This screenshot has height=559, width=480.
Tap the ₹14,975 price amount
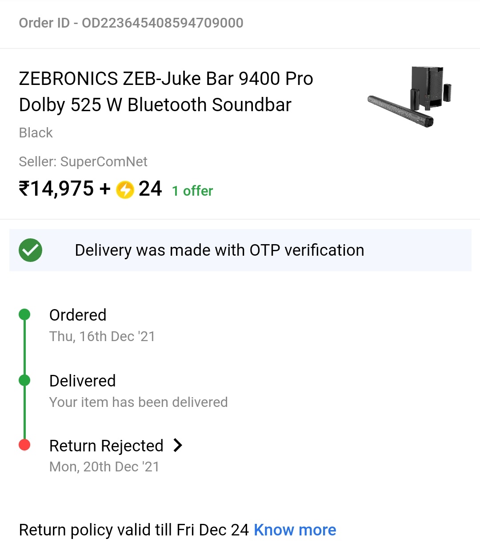click(56, 189)
